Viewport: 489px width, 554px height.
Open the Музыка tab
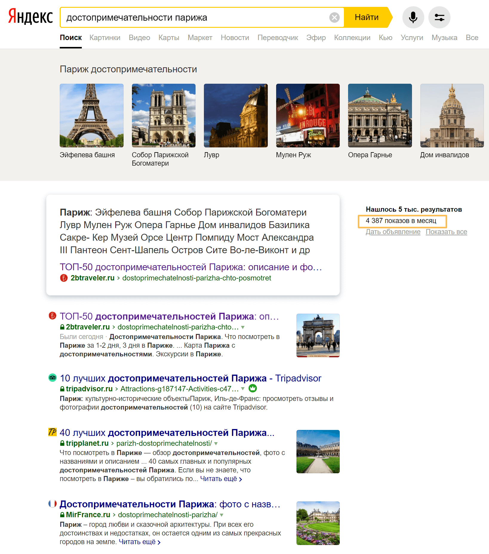pyautogui.click(x=444, y=38)
